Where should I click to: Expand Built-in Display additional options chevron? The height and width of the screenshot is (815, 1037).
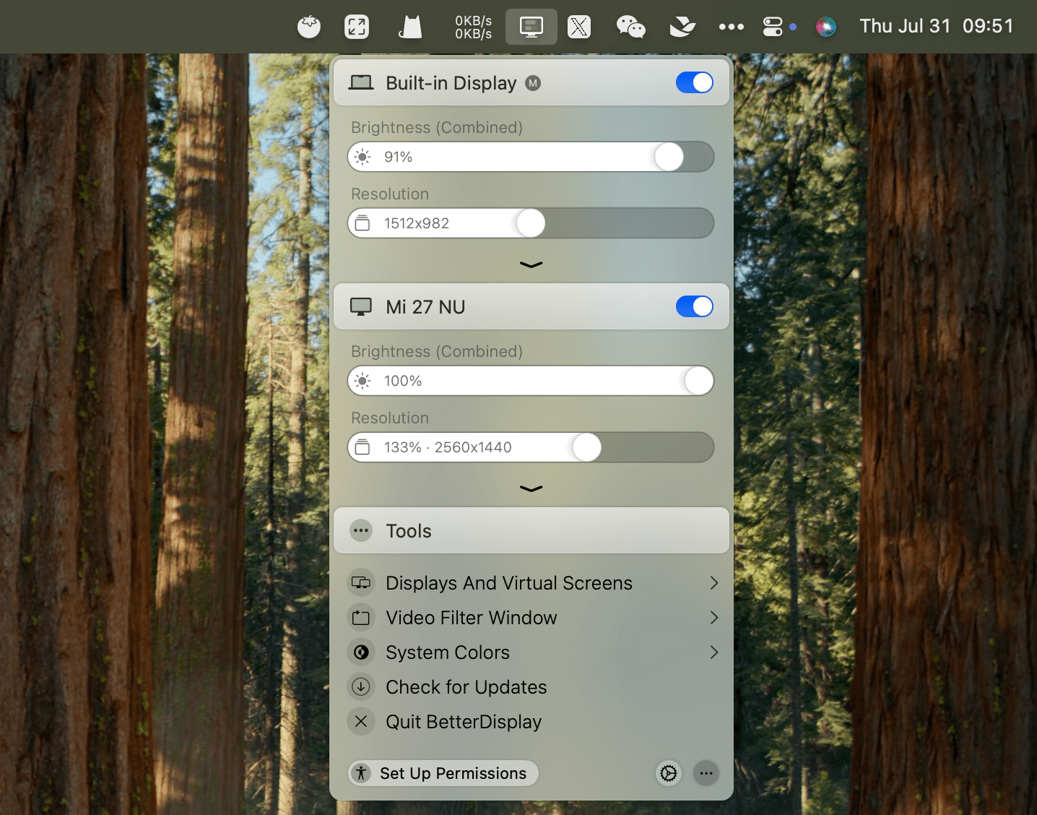tap(531, 265)
